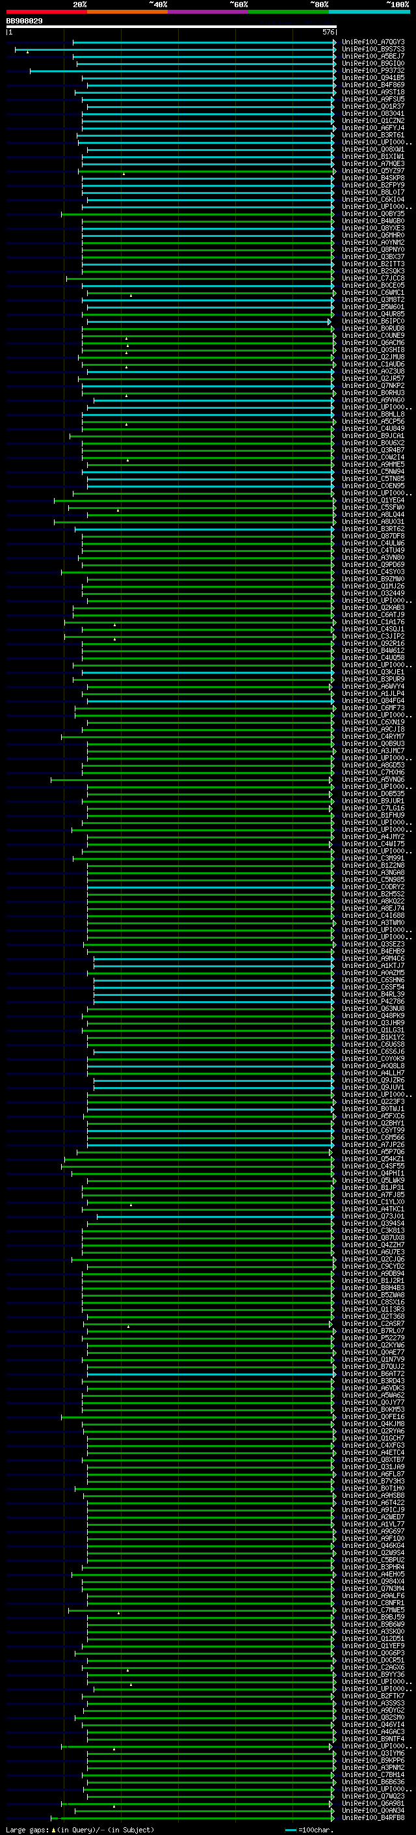
Task: Click the 576 end position on the ruler
Action: coord(328,32)
